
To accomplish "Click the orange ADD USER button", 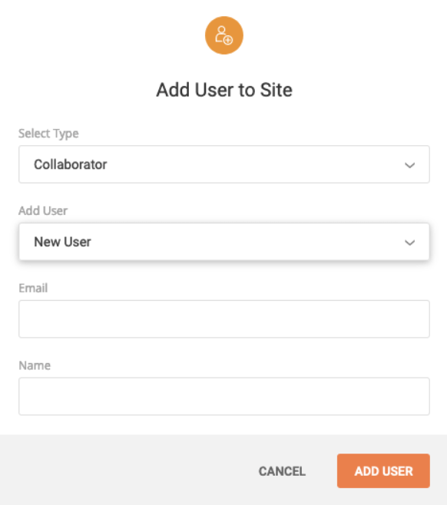I will pyautogui.click(x=383, y=471).
